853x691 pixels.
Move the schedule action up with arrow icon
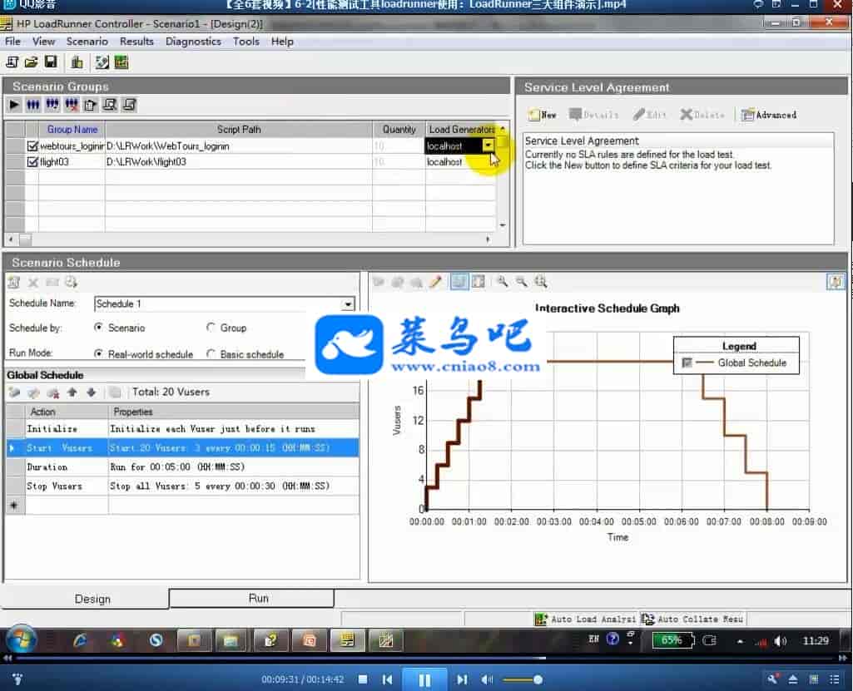72,392
